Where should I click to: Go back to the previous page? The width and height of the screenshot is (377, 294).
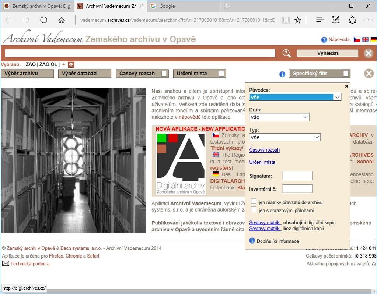(x=9, y=20)
